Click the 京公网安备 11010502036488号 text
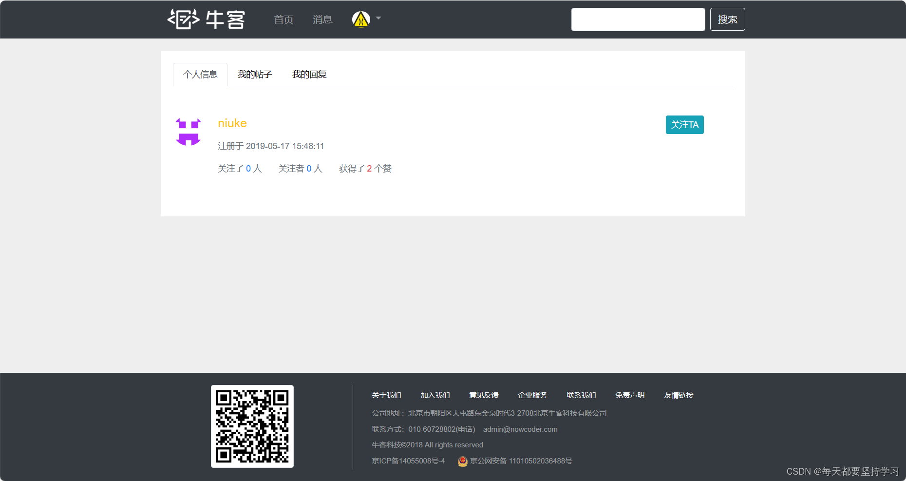This screenshot has height=481, width=906. [x=521, y=461]
